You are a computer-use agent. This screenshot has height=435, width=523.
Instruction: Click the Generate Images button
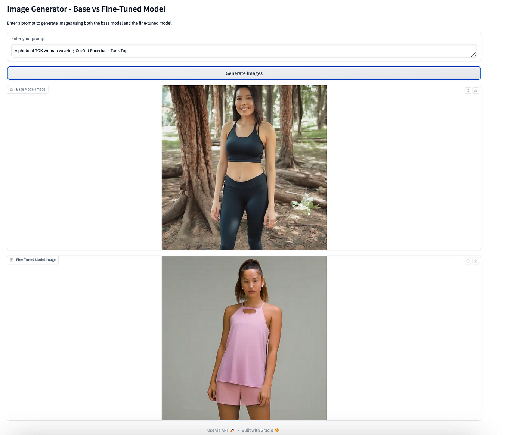(244, 73)
